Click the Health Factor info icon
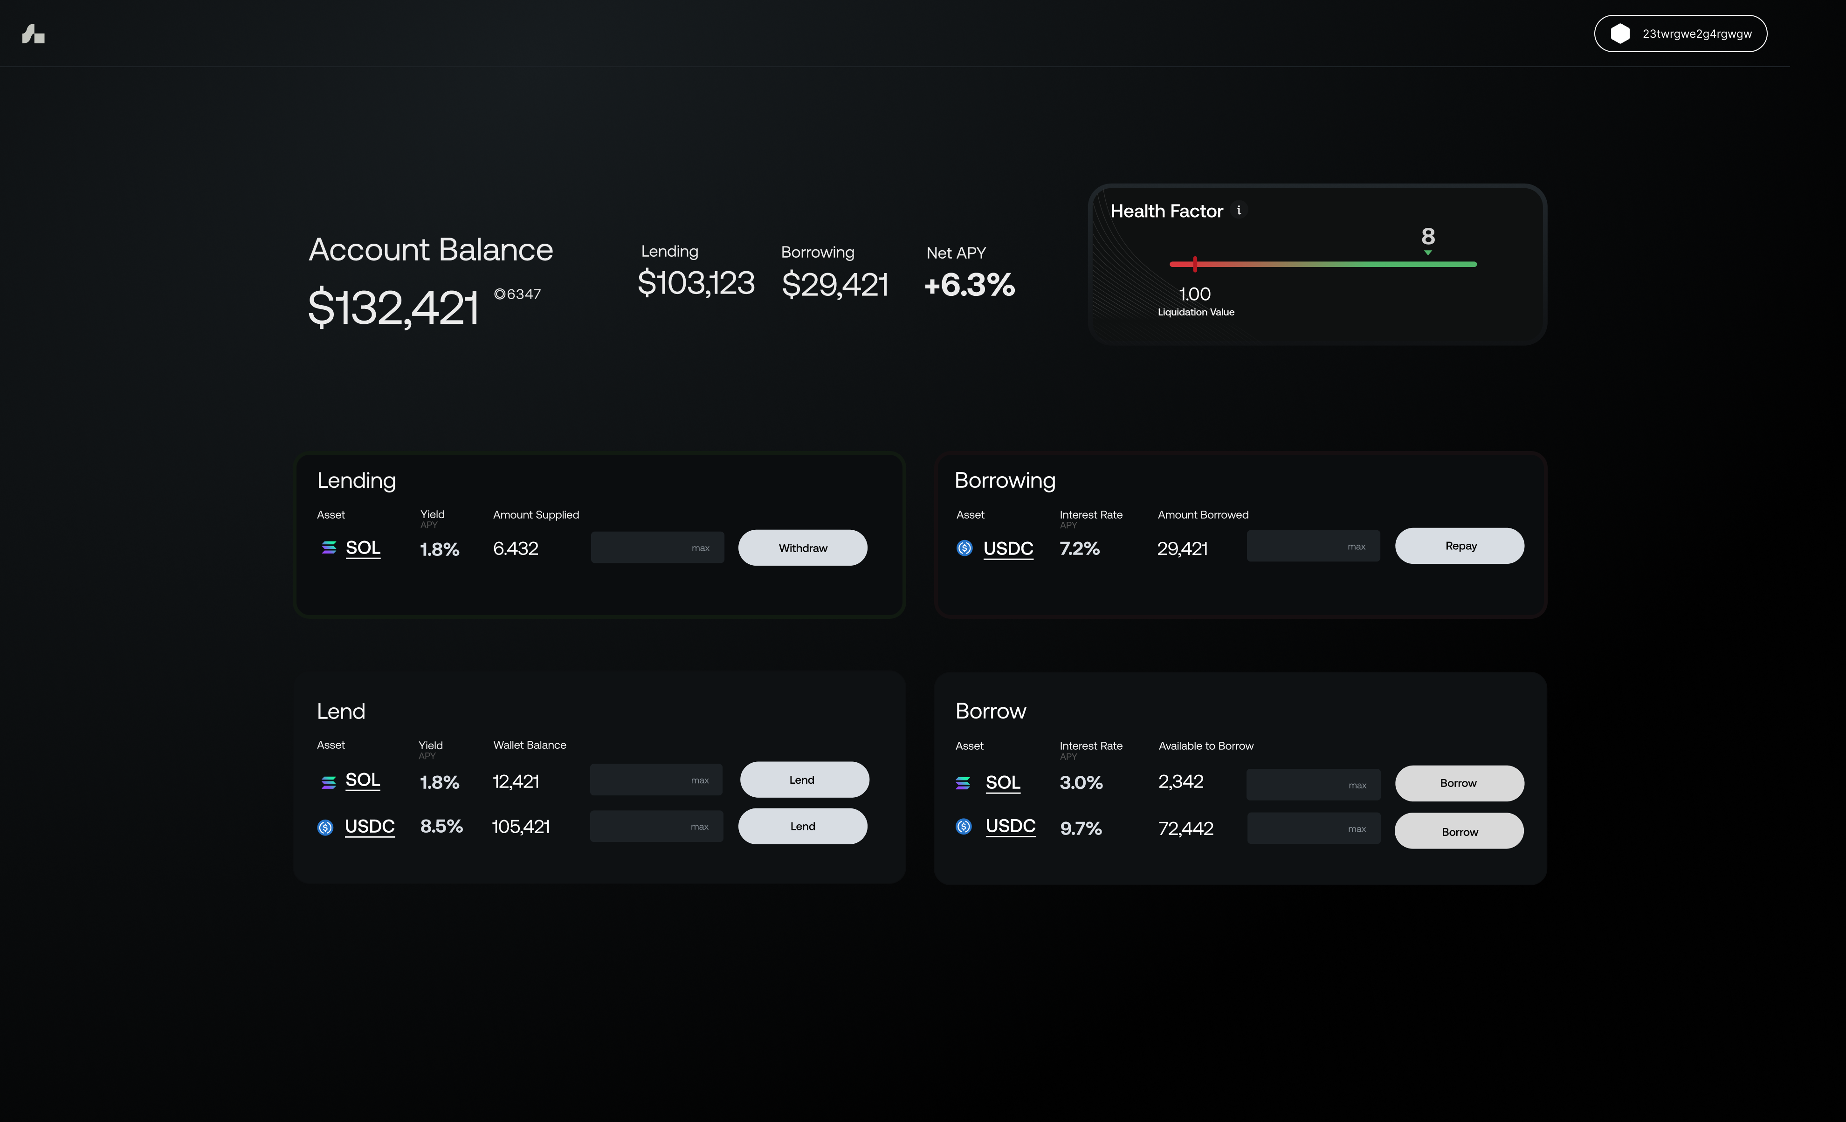Viewport: 1846px width, 1122px height. point(1239,211)
